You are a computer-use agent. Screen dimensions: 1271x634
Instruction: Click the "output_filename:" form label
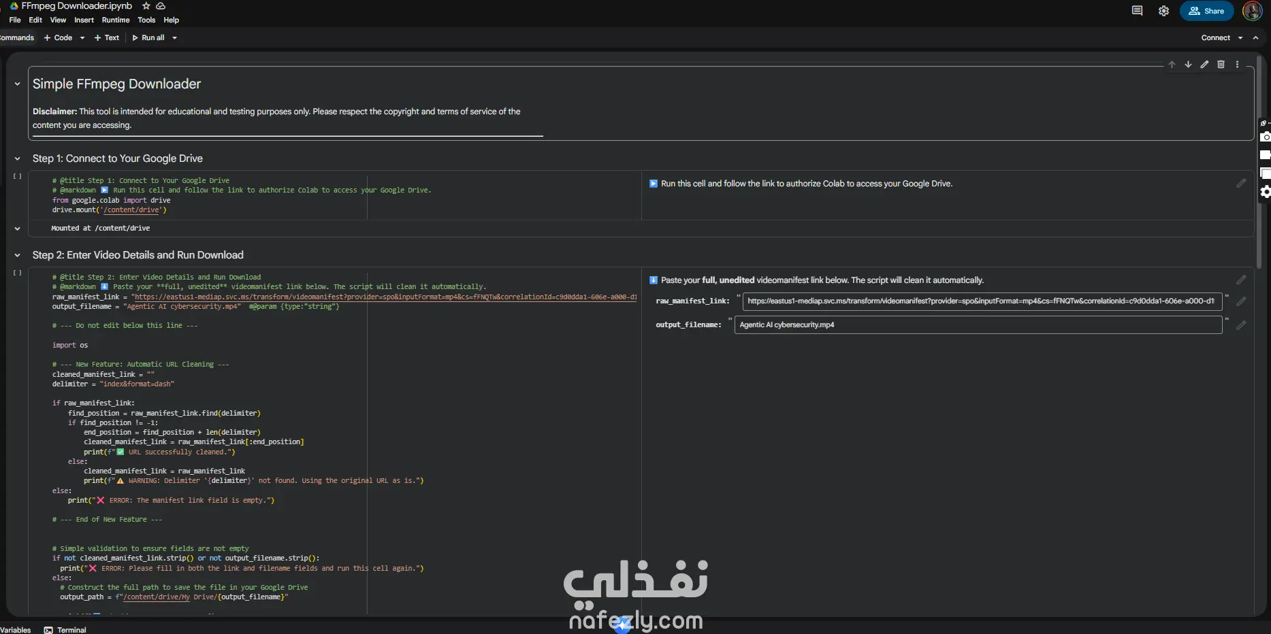tap(688, 325)
